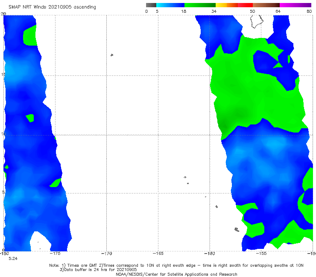Select the brown 50–64 color bar segment

click(266, 5)
